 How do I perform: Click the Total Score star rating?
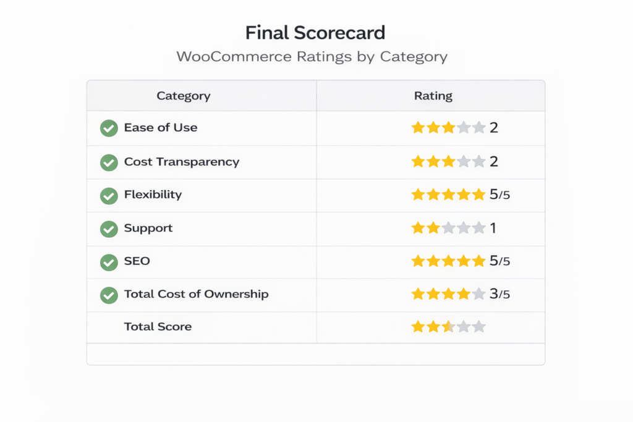point(448,327)
